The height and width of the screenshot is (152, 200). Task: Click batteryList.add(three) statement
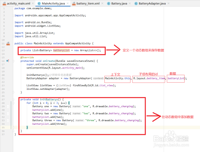coord(50,124)
